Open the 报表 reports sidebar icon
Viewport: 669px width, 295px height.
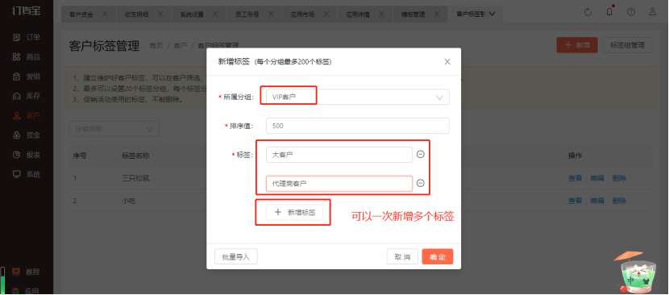[x=17, y=155]
